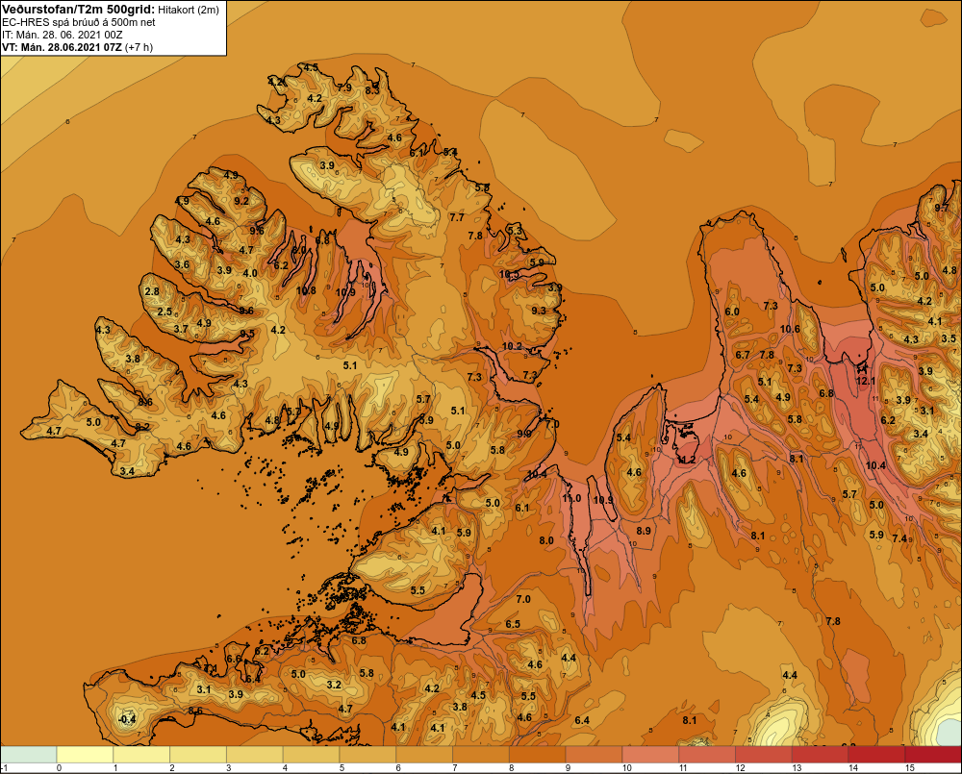
Task: Click the 10.2 temperature value
Action: 512,346
